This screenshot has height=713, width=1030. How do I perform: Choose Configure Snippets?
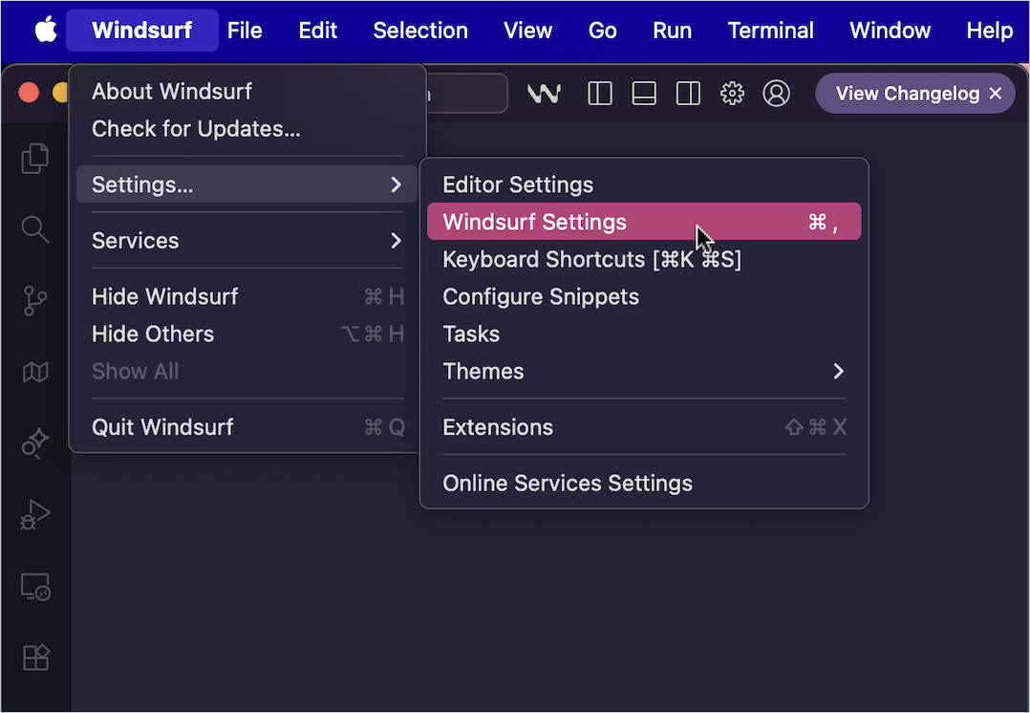pos(644,297)
